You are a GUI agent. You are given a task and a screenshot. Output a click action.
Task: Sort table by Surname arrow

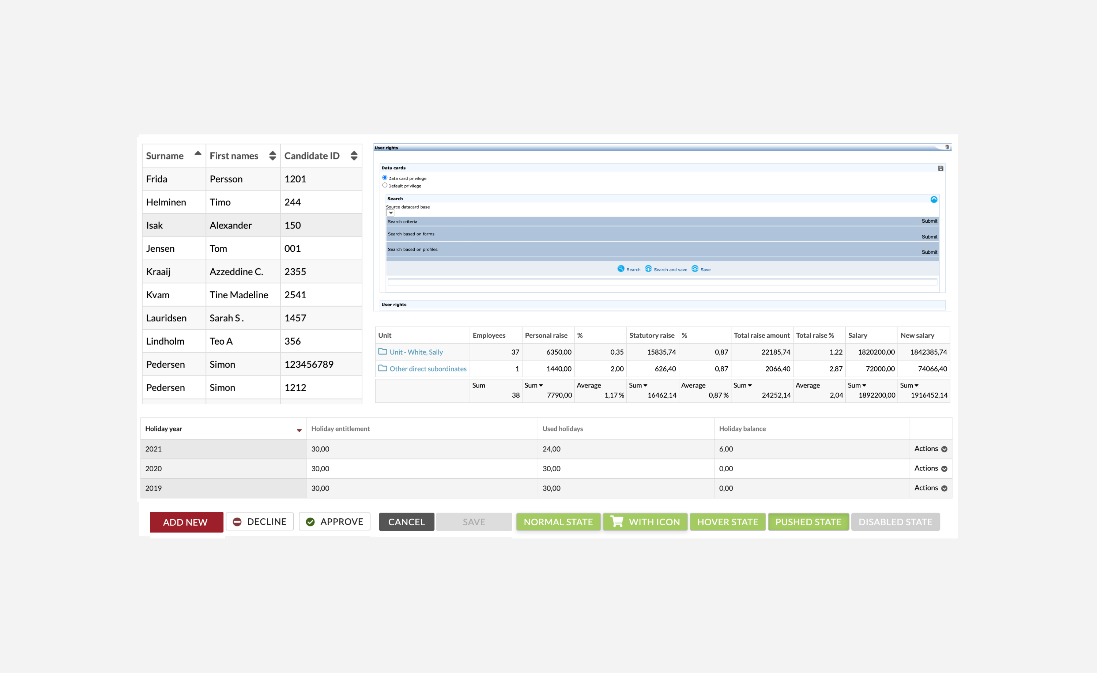(x=198, y=153)
